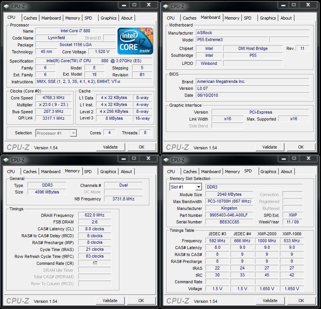Click processor name Intel Core i7 880

pos(75,31)
